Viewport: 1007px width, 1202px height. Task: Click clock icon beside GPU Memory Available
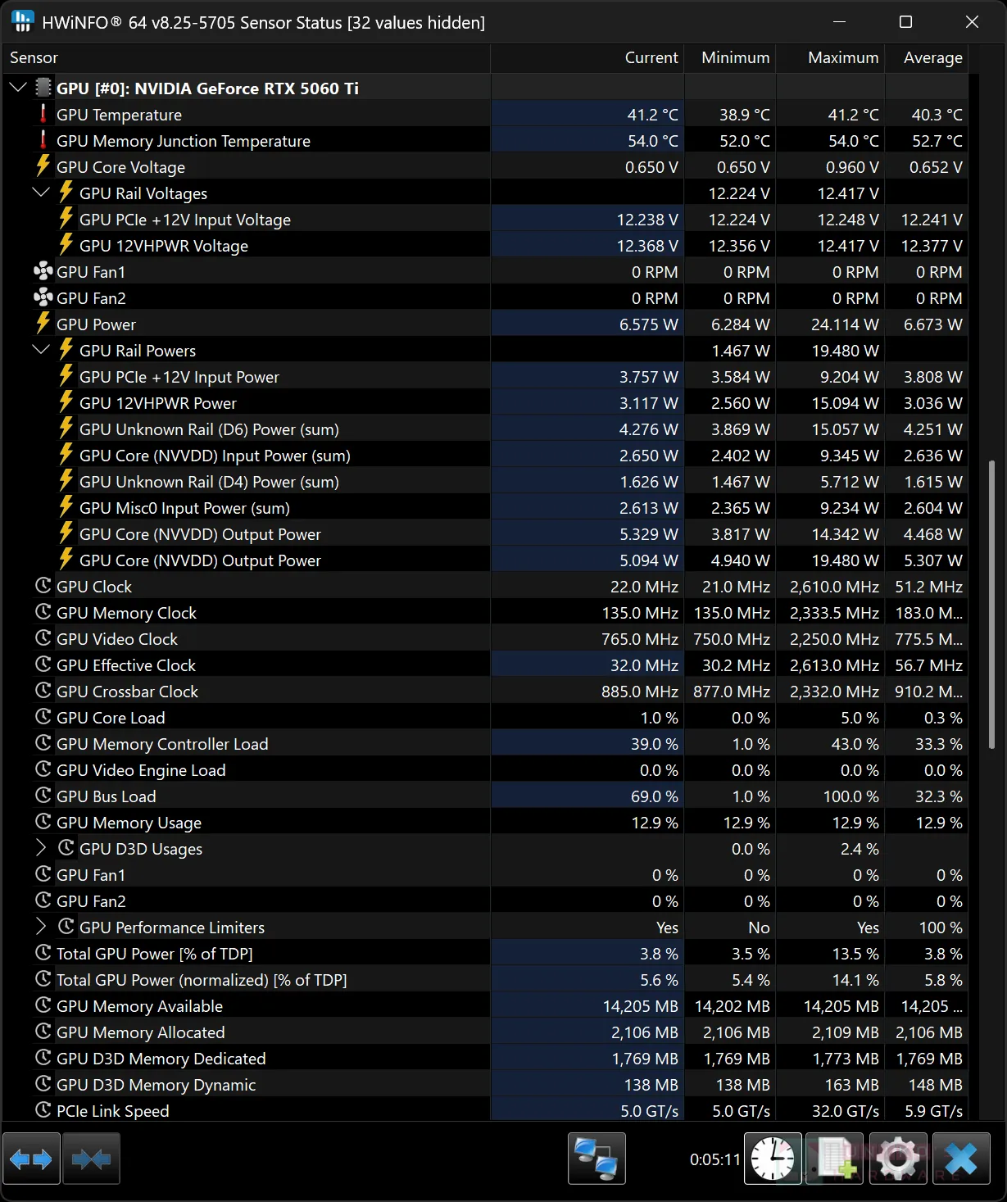click(x=43, y=1005)
